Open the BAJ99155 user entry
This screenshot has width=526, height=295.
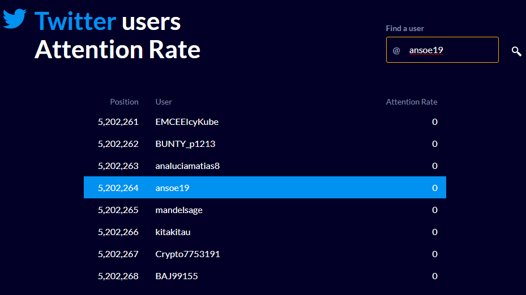(177, 276)
